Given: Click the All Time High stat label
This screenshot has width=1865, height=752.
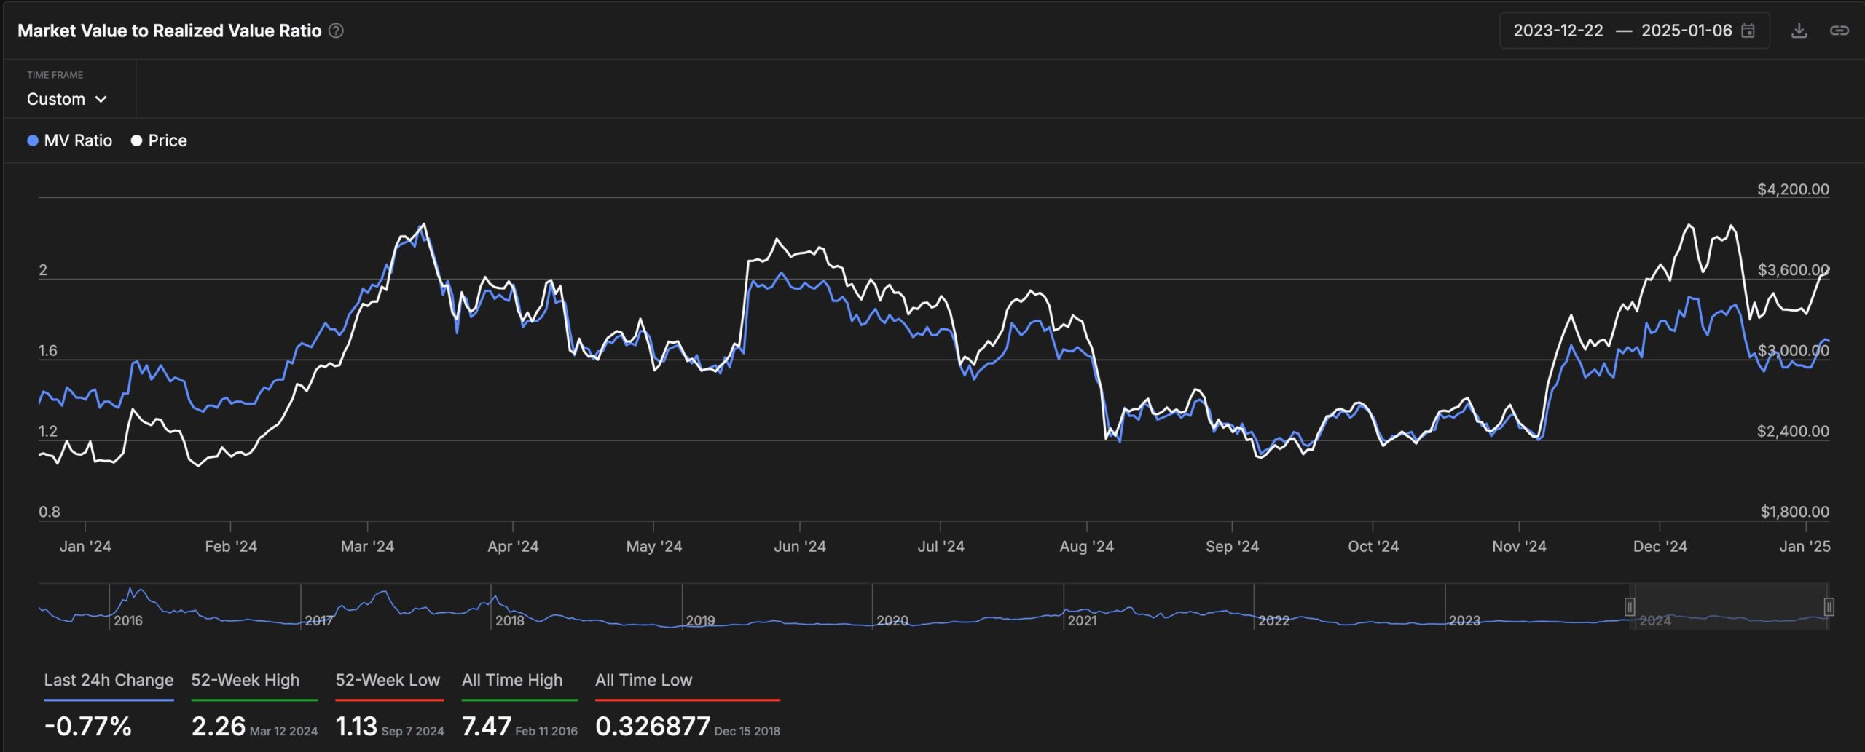Looking at the screenshot, I should coord(512,680).
